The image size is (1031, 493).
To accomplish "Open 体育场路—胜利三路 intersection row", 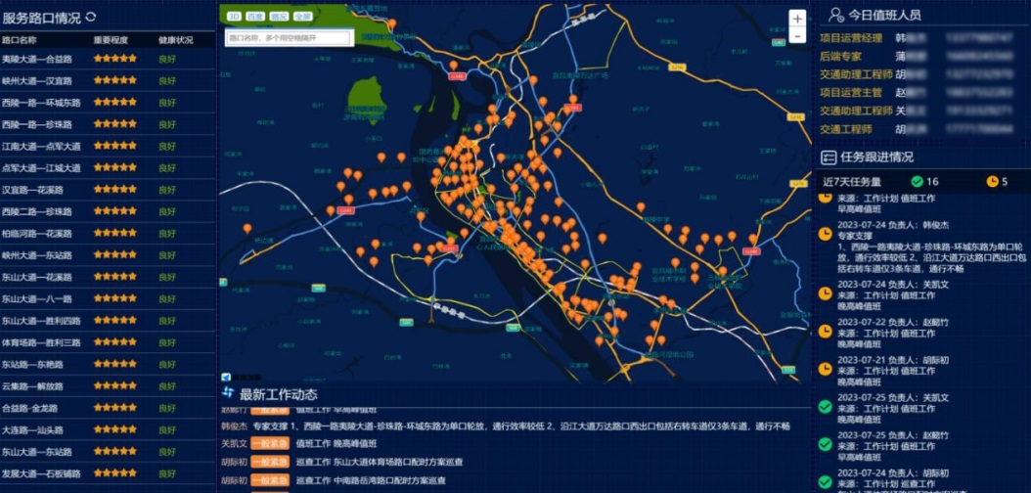I will point(41,342).
